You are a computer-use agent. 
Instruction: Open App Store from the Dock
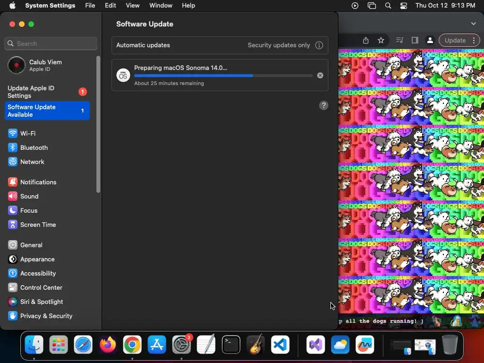pos(157,345)
